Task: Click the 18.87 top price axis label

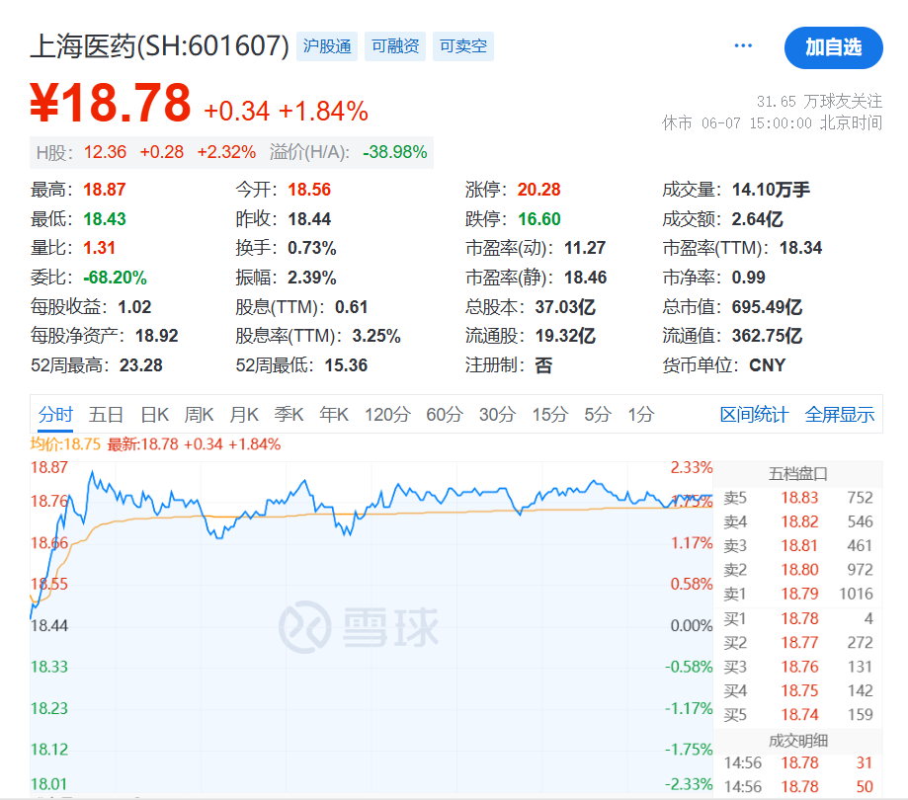Action: (x=49, y=467)
